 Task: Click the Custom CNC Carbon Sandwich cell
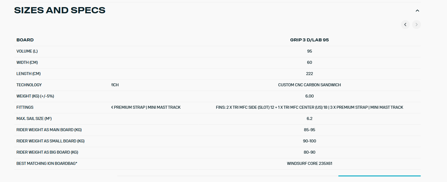[309, 85]
